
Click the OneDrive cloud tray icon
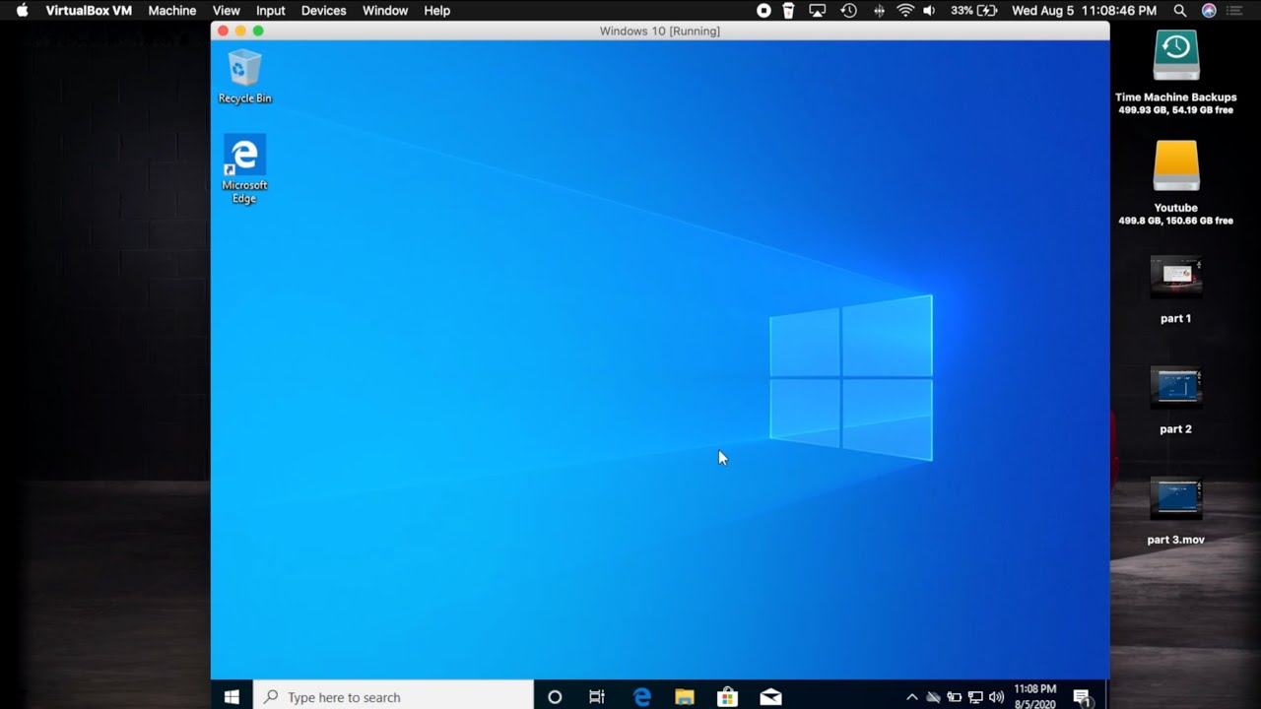pos(933,697)
